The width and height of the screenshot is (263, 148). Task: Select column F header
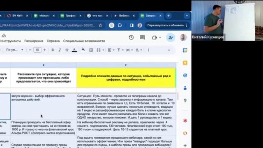point(126,65)
